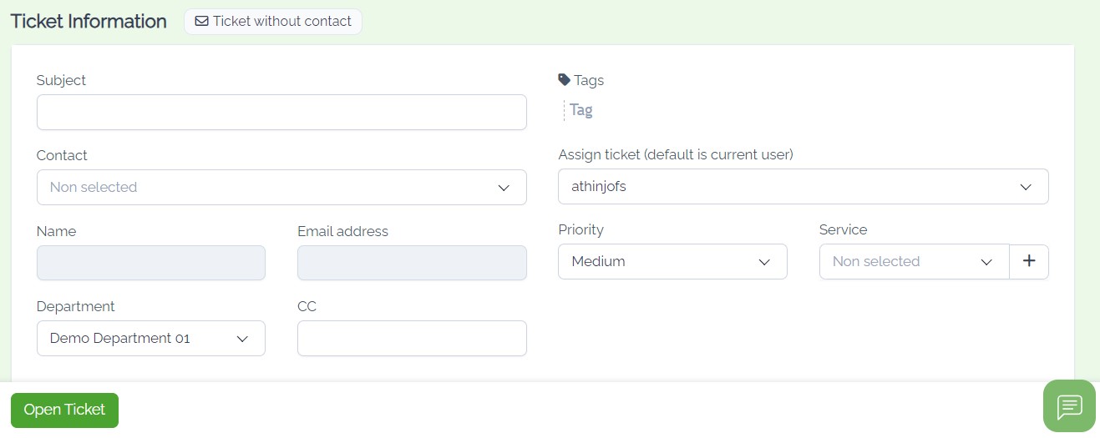
Task: Focus the CC input field
Action: [412, 338]
